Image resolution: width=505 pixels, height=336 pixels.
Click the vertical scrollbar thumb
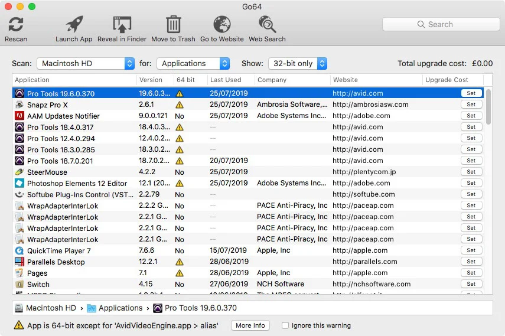point(488,107)
